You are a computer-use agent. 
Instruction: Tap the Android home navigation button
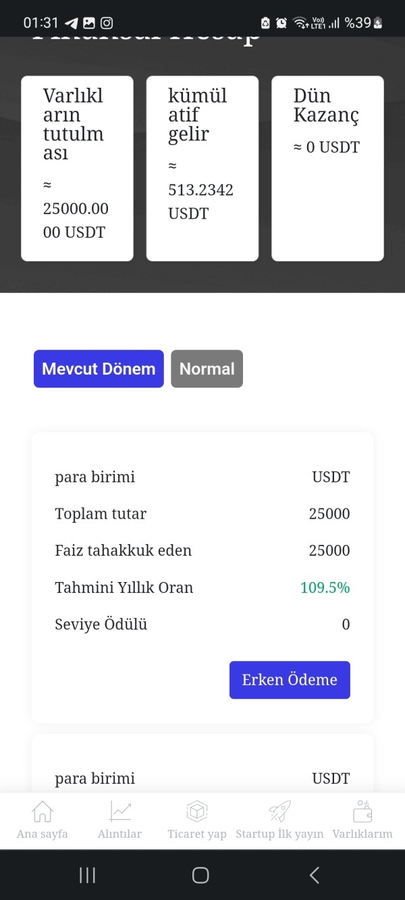pyautogui.click(x=200, y=875)
